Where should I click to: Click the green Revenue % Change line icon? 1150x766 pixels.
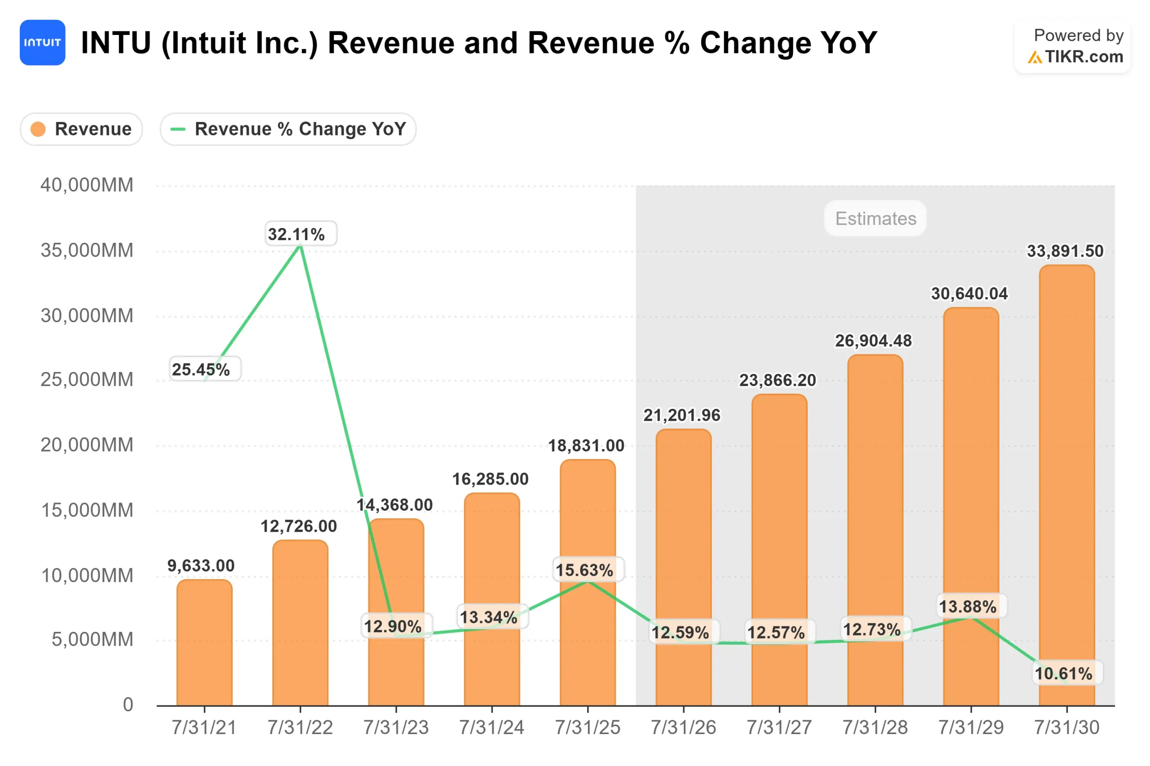(x=178, y=129)
